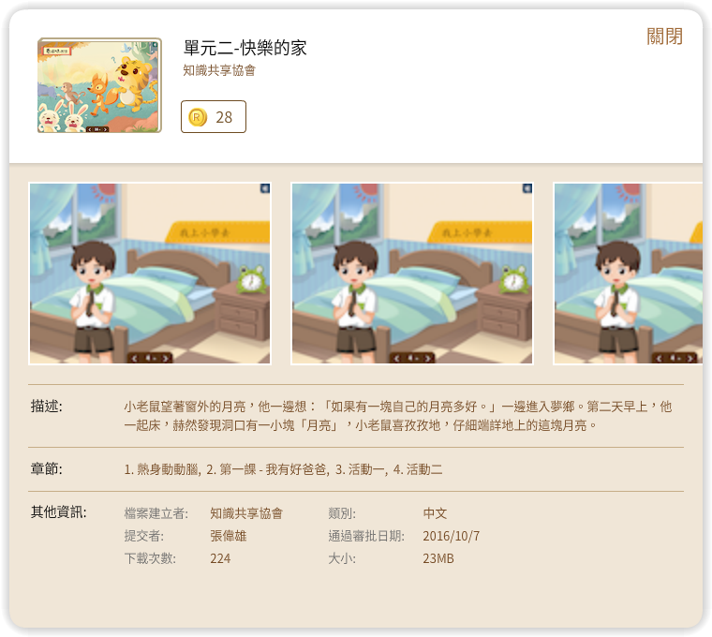Click next-page arrow in first preview image
This screenshot has width=712, height=637.
(166, 358)
